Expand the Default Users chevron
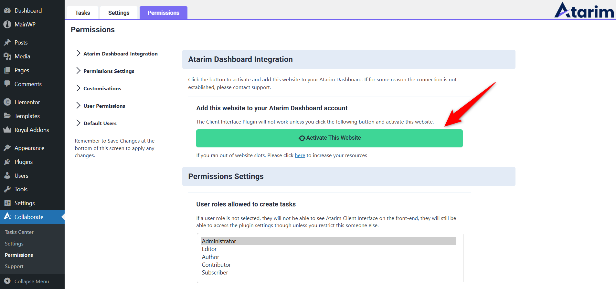This screenshot has height=289, width=616. pyautogui.click(x=78, y=123)
